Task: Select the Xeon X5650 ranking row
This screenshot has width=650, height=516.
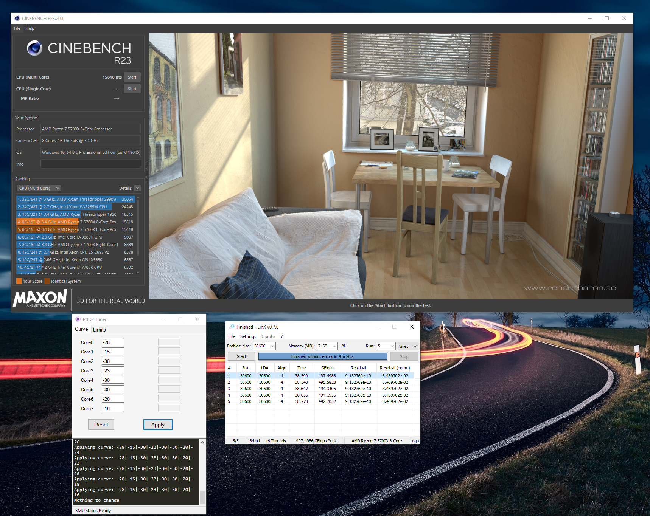Action: [75, 260]
